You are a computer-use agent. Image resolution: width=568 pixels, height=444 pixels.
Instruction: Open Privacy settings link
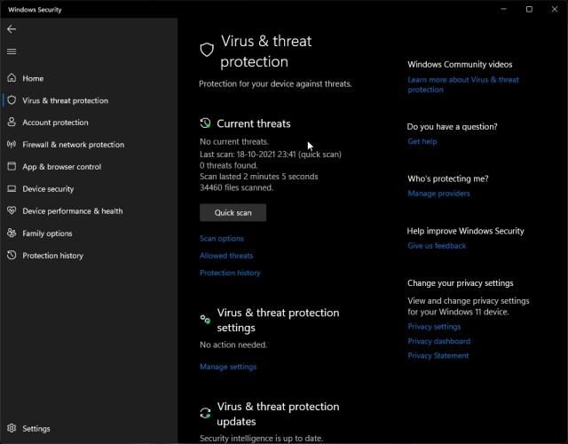tap(434, 327)
